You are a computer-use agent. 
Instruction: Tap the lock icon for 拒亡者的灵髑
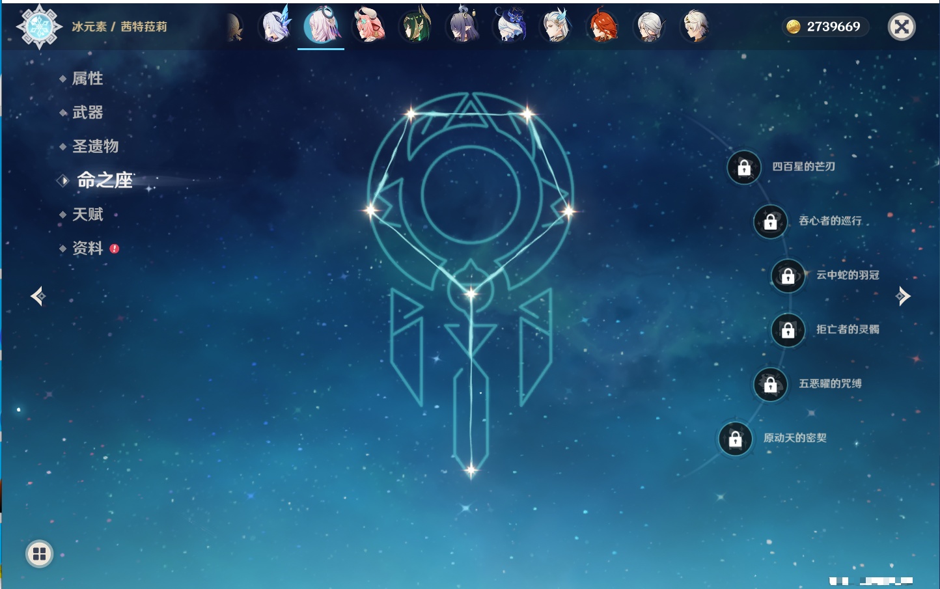[788, 330]
